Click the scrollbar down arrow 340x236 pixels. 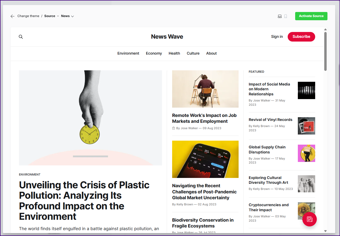click(x=325, y=231)
